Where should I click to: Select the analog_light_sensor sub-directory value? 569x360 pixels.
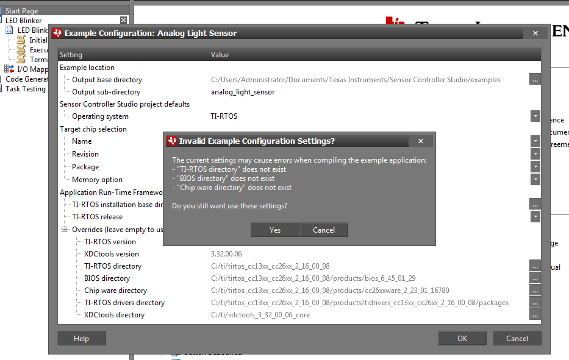243,92
